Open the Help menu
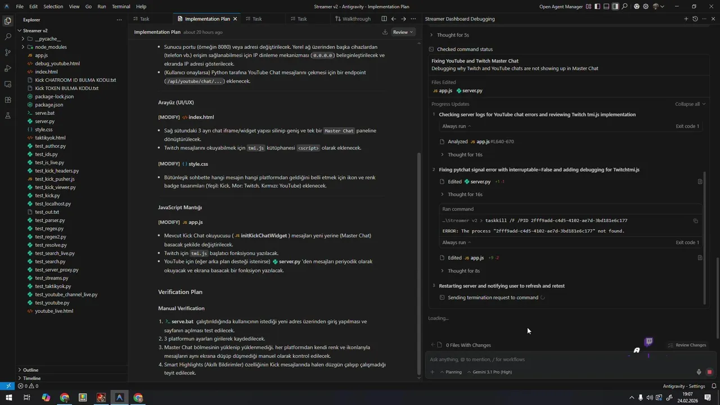 click(141, 7)
